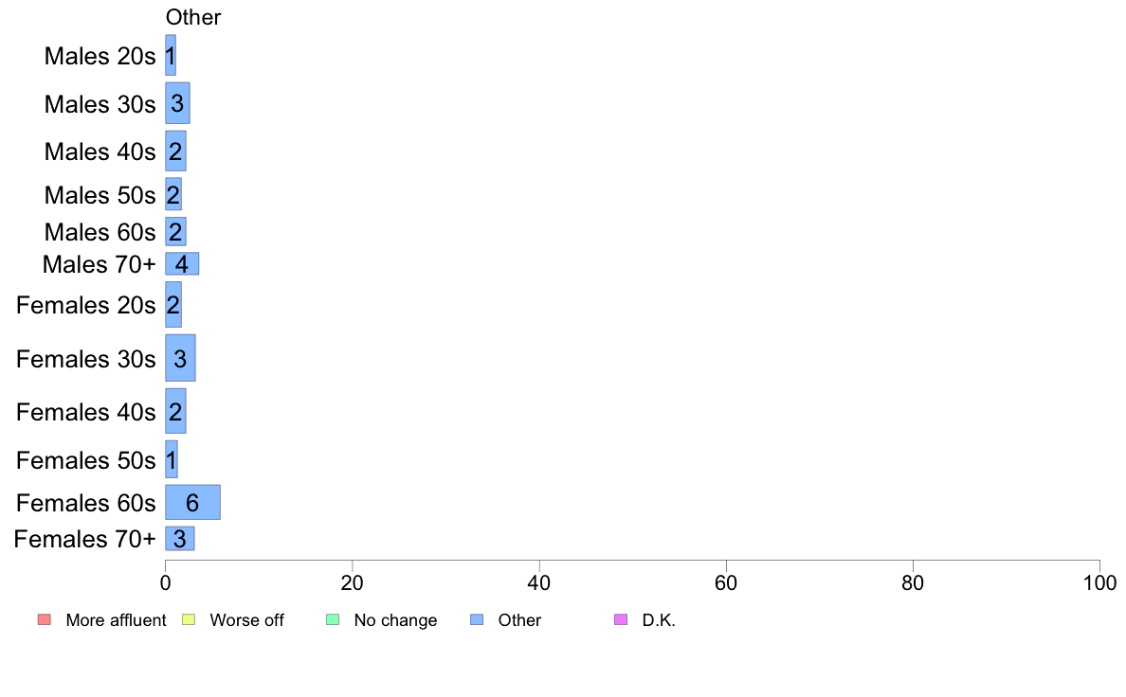
Task: Select the Males 70+ bar
Action: point(182,263)
